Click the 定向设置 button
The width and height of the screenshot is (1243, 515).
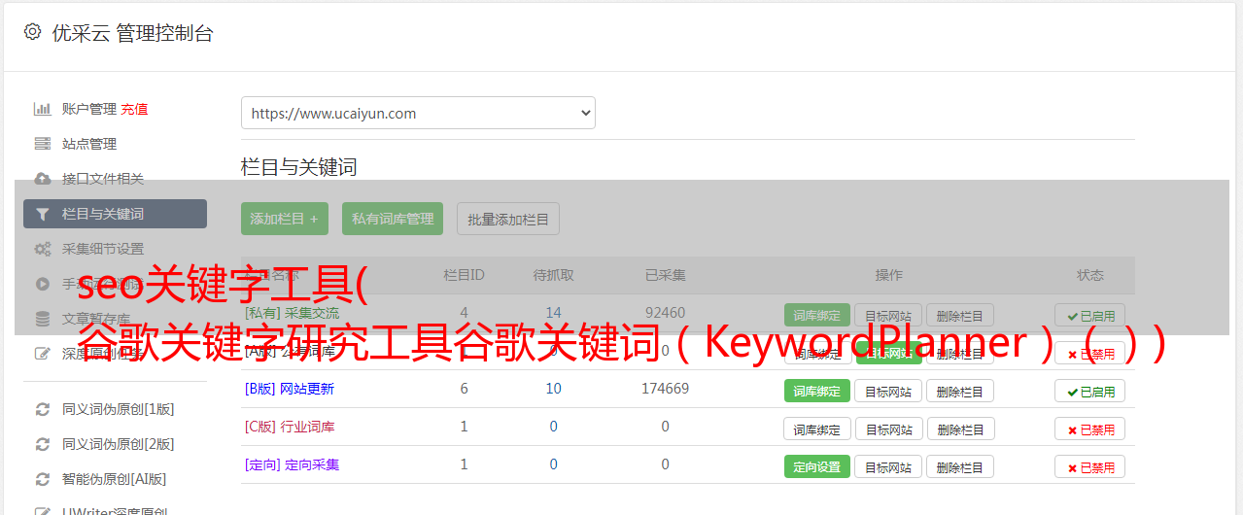817,466
